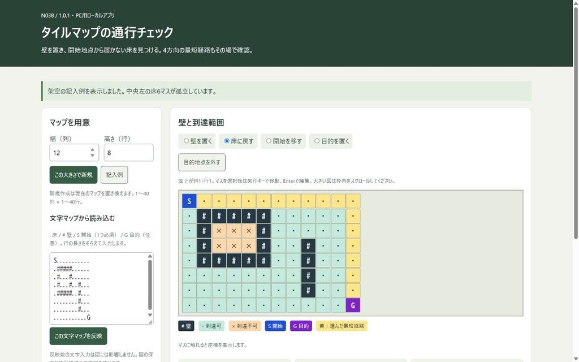The image size is (579, 362).
Task: Apply the text map with この文字マップを反映
Action: click(78, 336)
